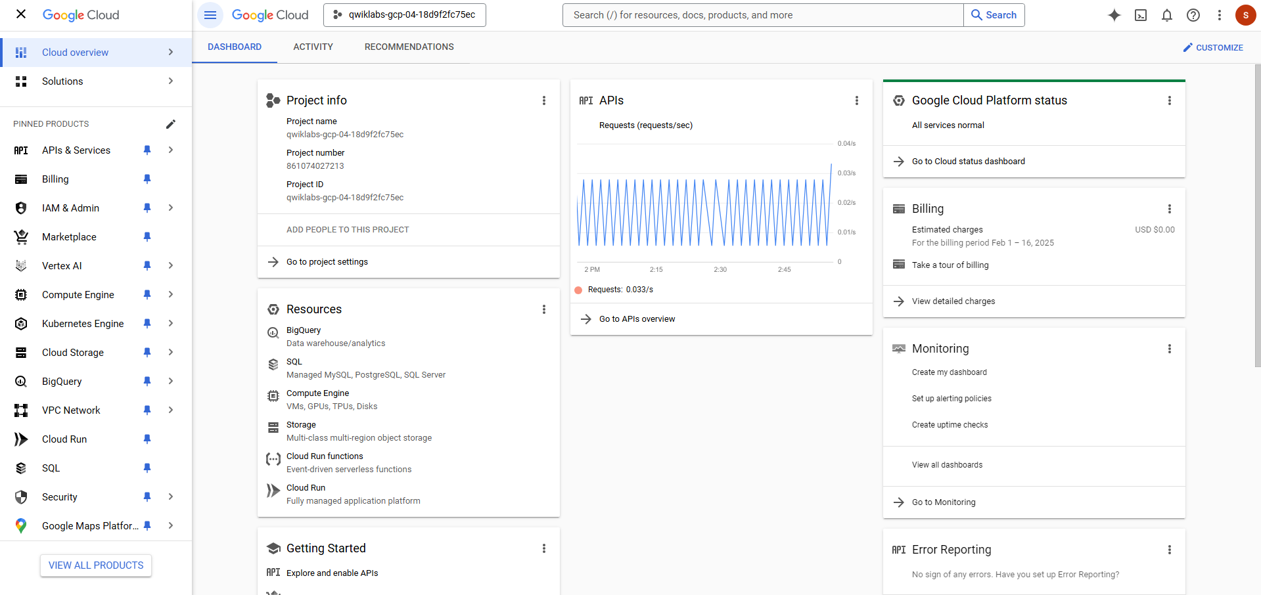The height and width of the screenshot is (595, 1261).
Task: Click the Cloud Run functions icon in Resources
Action: (x=273, y=459)
